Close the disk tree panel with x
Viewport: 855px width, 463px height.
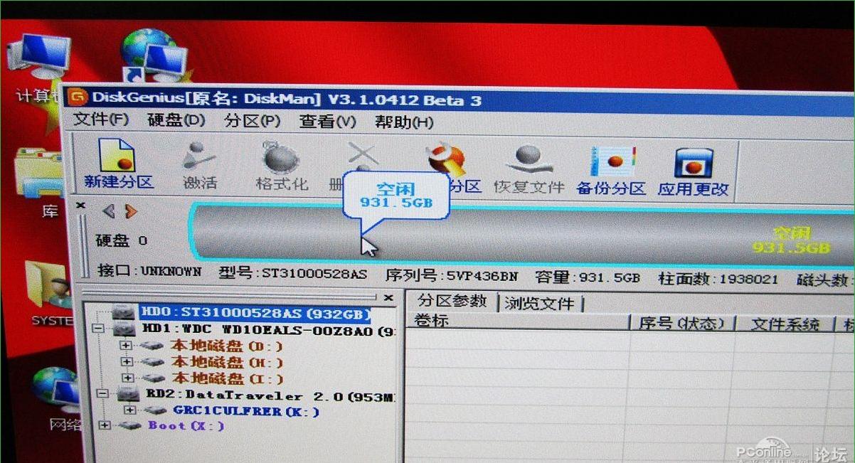pyautogui.click(x=388, y=297)
